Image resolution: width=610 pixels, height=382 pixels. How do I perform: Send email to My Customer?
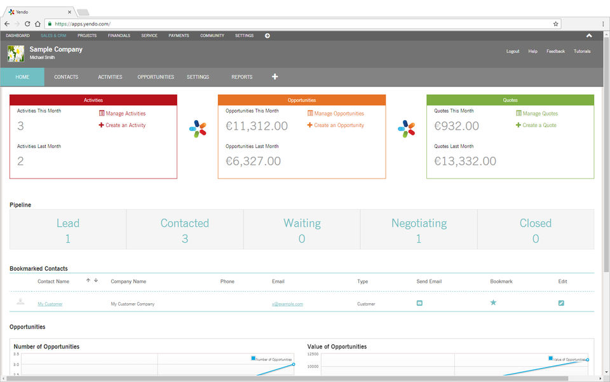419,303
